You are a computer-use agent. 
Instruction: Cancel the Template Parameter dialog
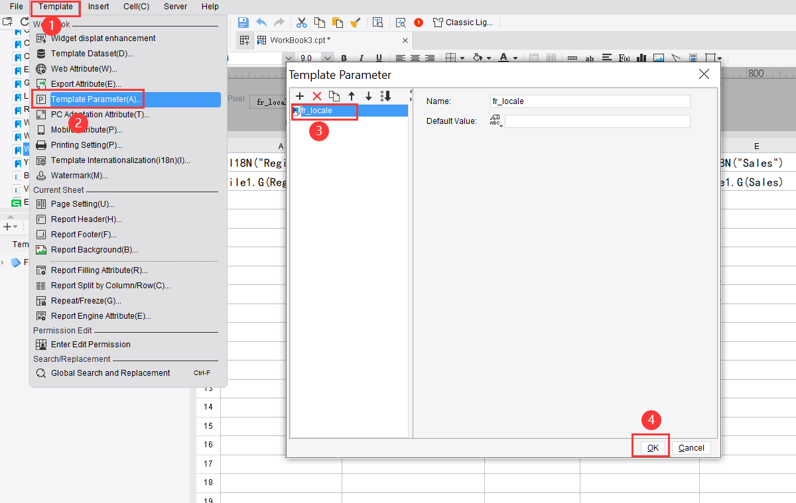pos(691,447)
